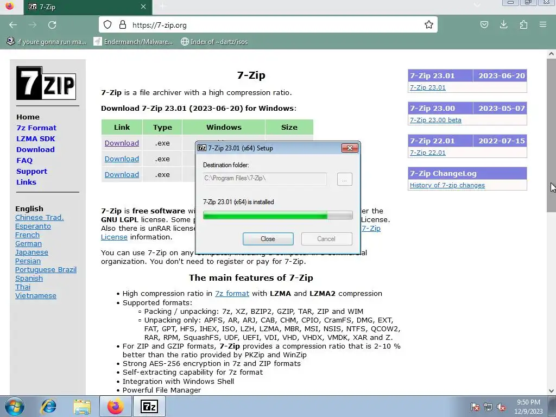
Task: Switch language to Persian
Action: [28, 261]
